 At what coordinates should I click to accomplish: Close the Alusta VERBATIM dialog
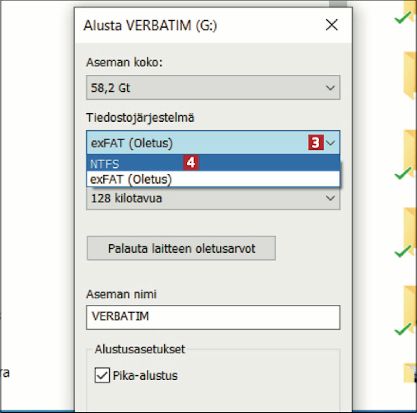click(x=332, y=25)
